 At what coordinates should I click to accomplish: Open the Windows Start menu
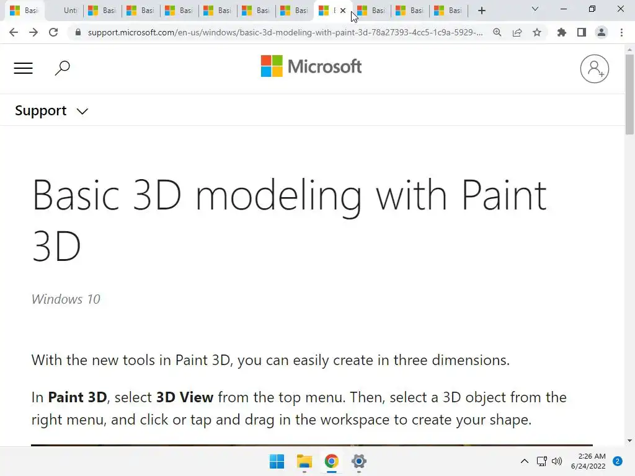[x=277, y=461]
